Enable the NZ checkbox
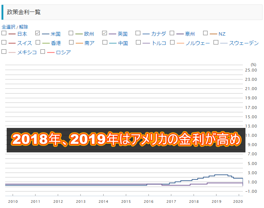The image size is (264, 208). 205,33
